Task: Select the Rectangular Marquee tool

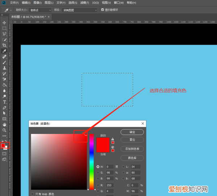Action: click(x=4, y=28)
